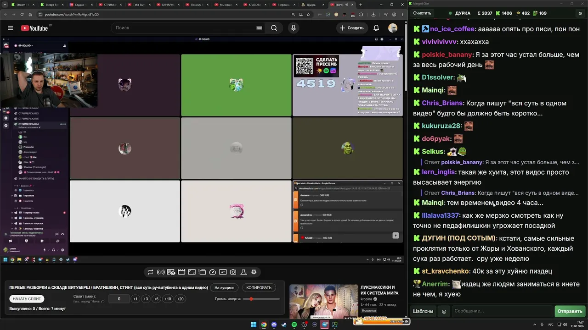Screen dimensions: 588x330
Task: Open username 'polskie_banany' in chat
Action: click(447, 55)
